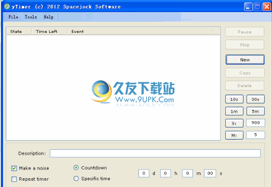Click the M: custom minutes button
The image size is (272, 187).
coord(234,135)
